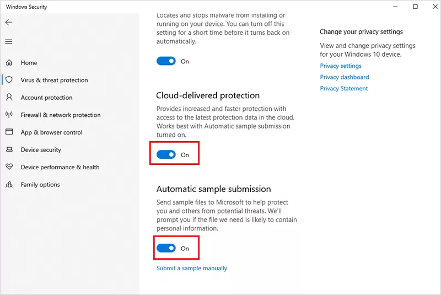The width and height of the screenshot is (441, 295).
Task: Select Device security menu label
Action: [41, 150]
